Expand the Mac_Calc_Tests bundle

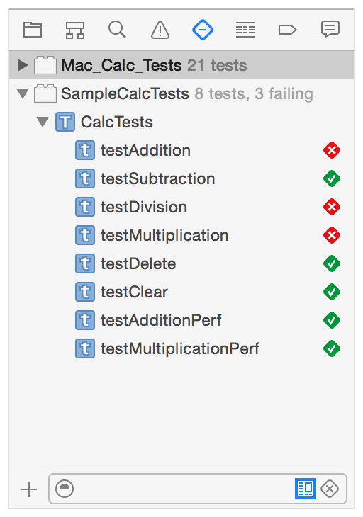tap(23, 65)
